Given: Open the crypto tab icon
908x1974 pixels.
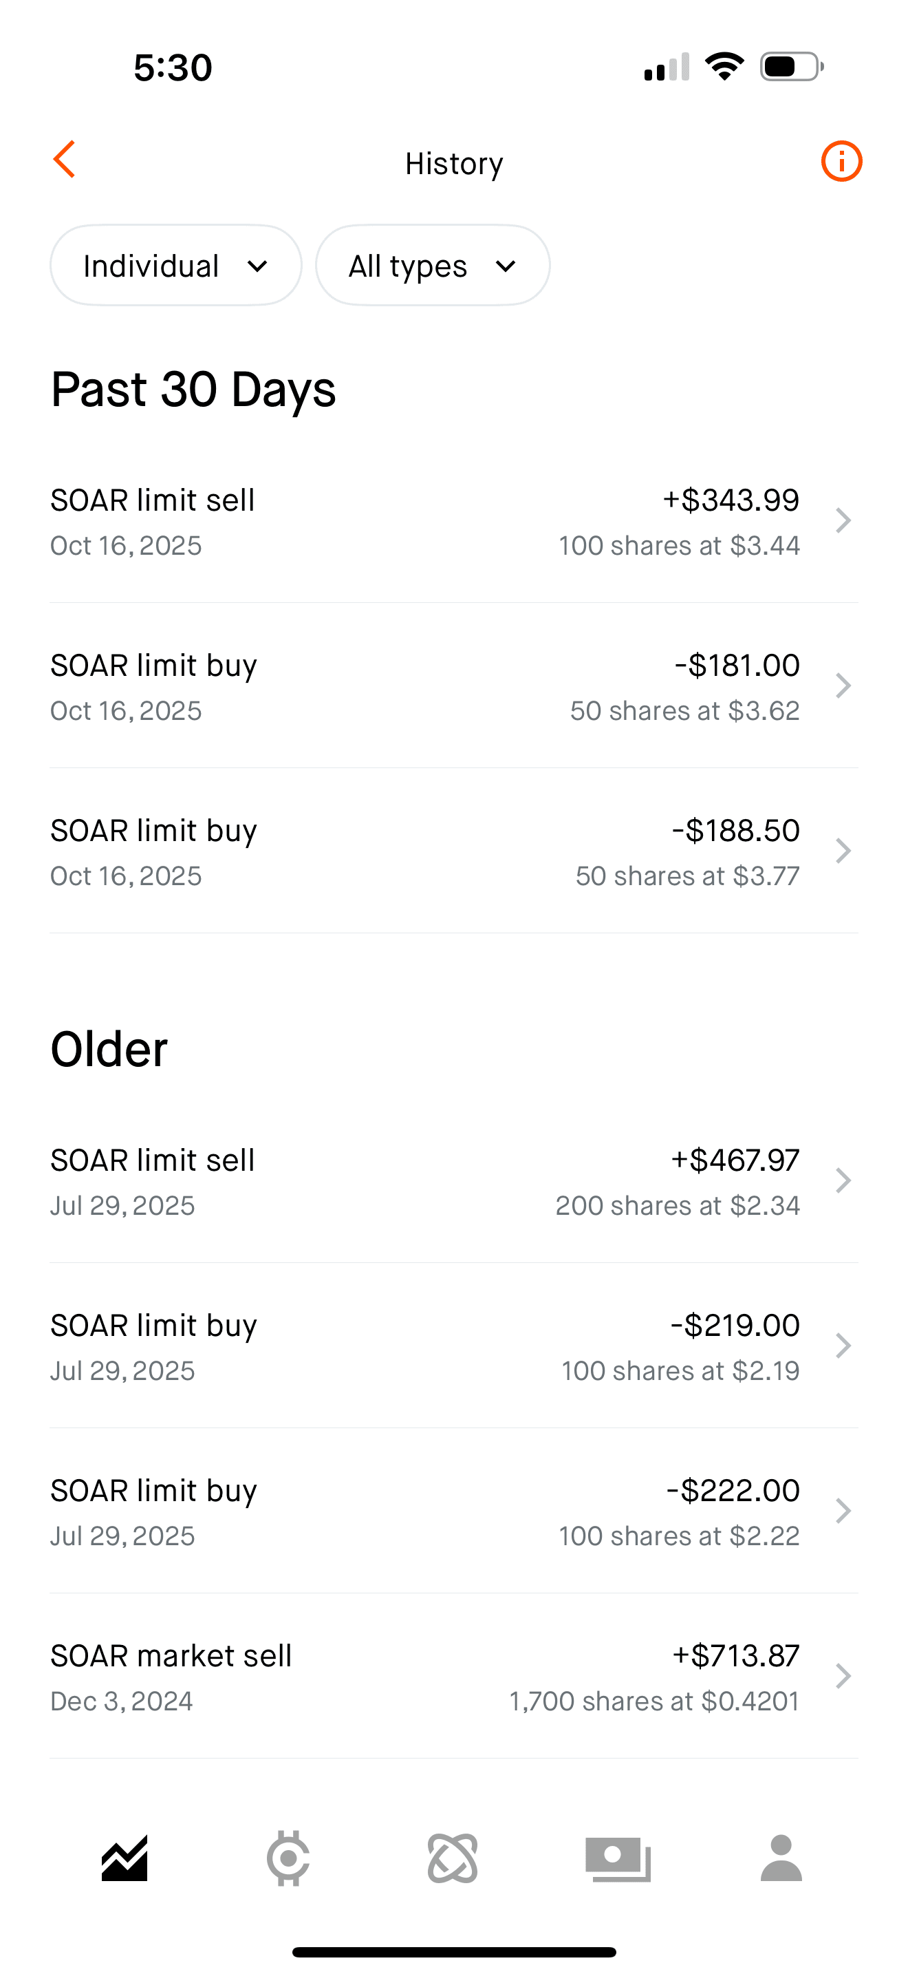Looking at the screenshot, I should pyautogui.click(x=288, y=1858).
